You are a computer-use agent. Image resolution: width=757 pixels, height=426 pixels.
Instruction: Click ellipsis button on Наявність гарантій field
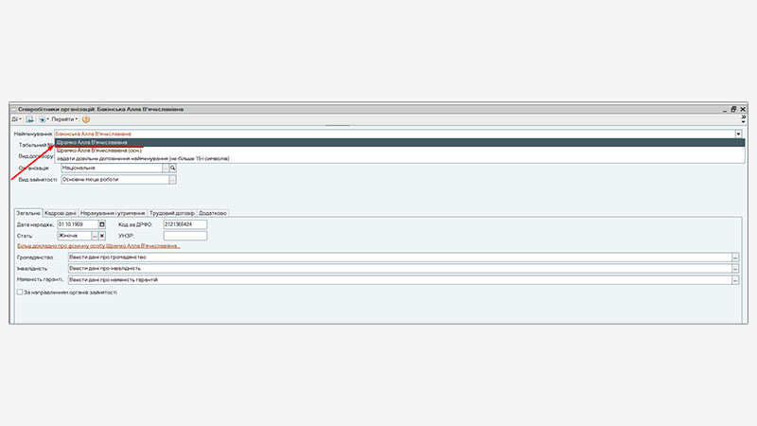pos(735,279)
